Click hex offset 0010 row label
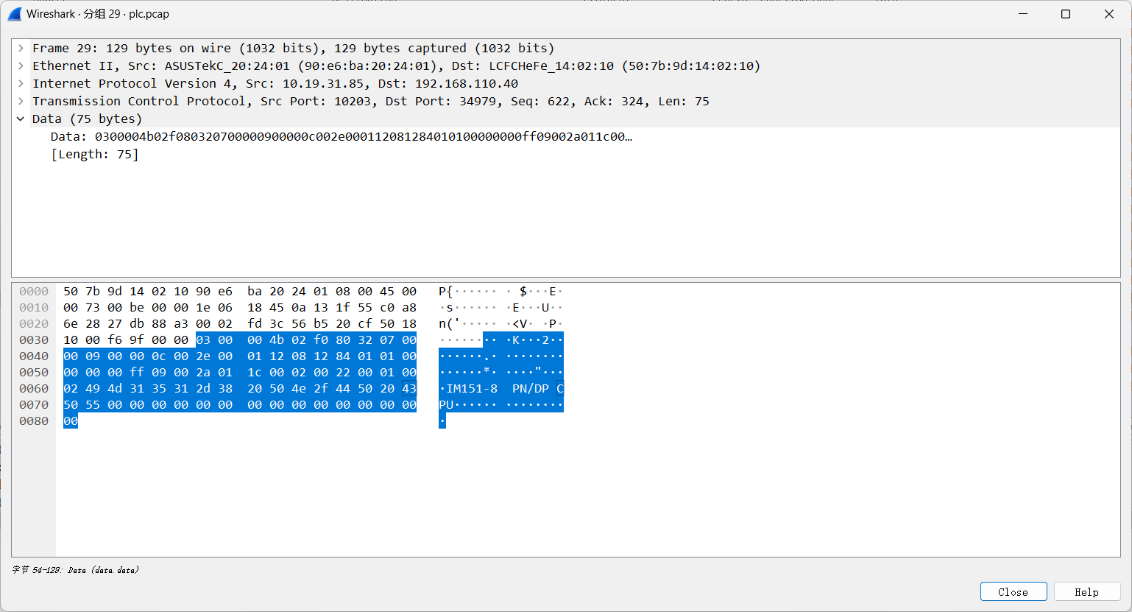 (34, 308)
